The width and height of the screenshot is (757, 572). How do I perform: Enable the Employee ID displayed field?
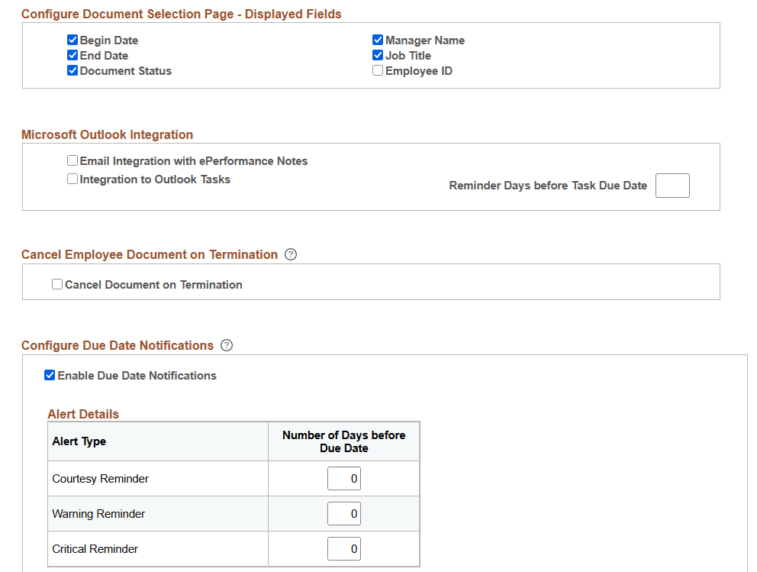377,70
